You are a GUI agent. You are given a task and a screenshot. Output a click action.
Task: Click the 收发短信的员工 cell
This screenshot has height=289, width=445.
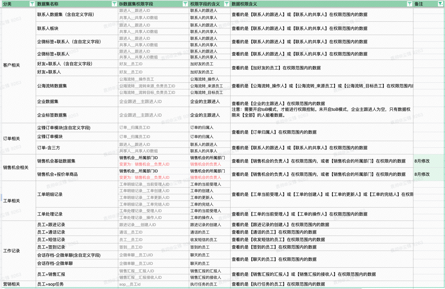210,240
